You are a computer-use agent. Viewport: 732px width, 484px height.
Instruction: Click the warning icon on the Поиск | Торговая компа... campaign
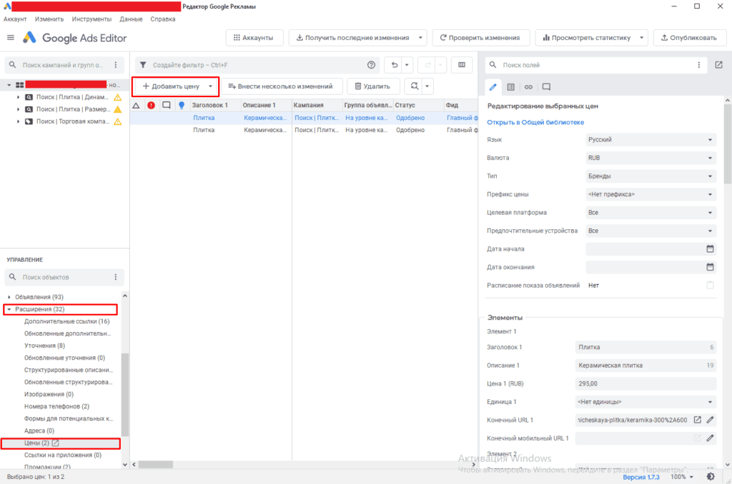coord(118,121)
